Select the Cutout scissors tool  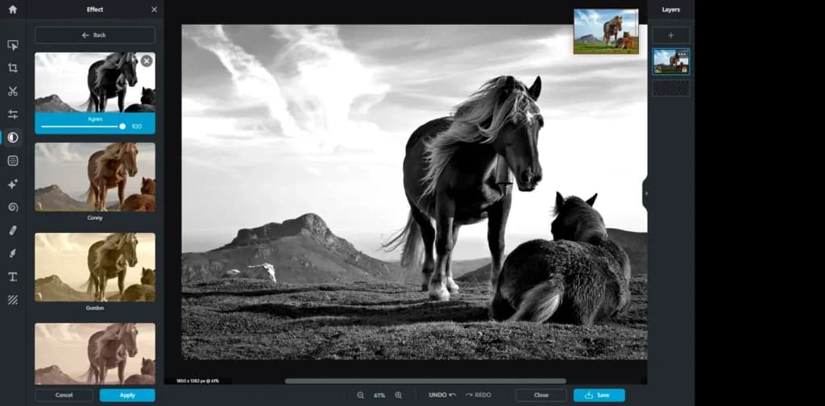point(13,91)
